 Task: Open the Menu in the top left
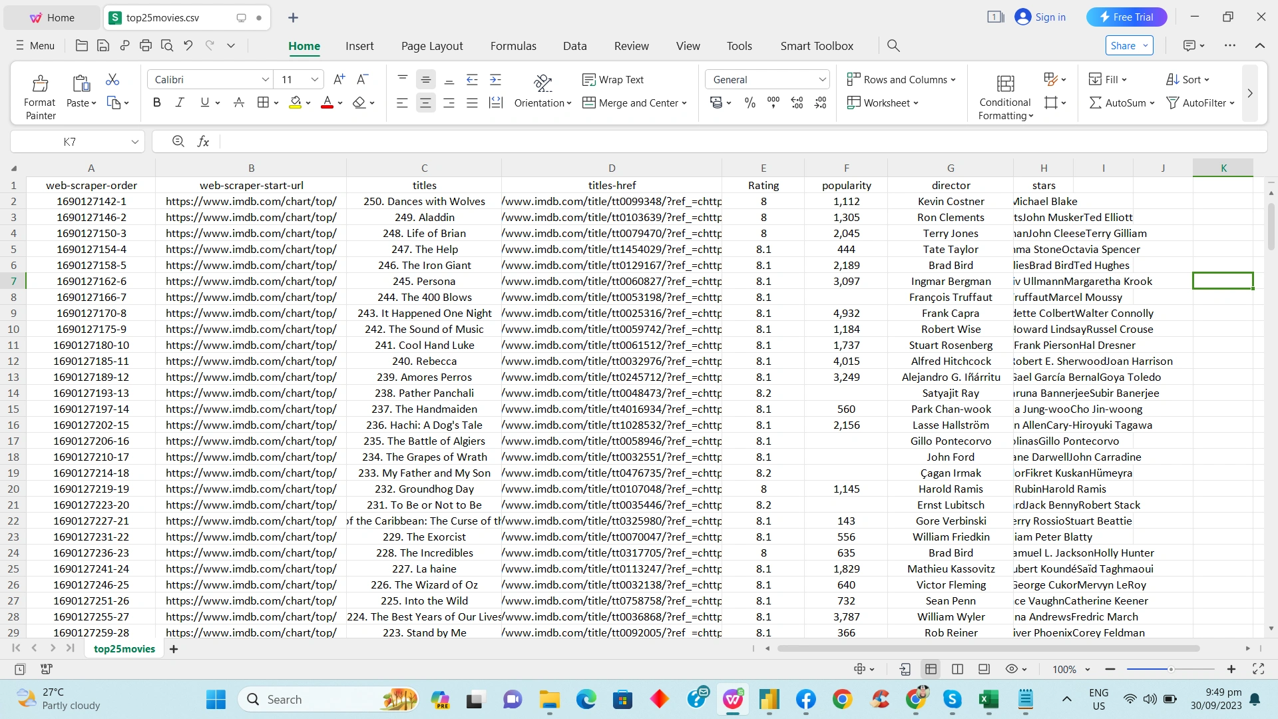point(33,45)
